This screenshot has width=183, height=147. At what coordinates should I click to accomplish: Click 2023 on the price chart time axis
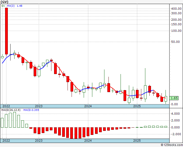click(39, 106)
